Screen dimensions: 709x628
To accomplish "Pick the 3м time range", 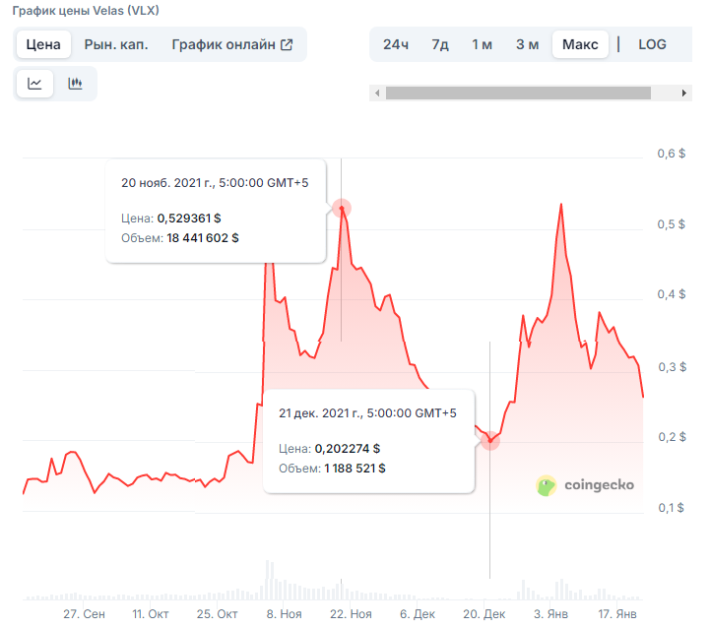I will coord(527,44).
